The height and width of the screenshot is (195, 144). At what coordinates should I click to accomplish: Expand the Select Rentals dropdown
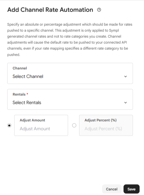pyautogui.click(x=70, y=99)
